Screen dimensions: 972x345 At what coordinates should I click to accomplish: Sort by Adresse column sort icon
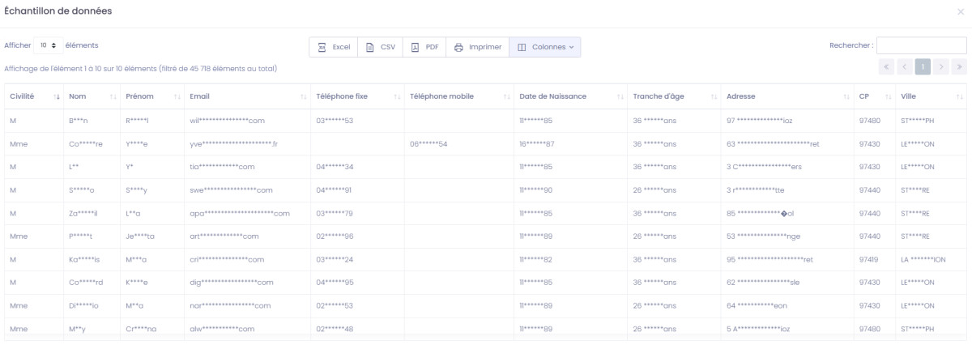pyautogui.click(x=846, y=96)
